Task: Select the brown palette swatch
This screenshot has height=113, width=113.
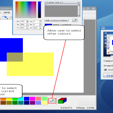Action: (x=3, y=103)
